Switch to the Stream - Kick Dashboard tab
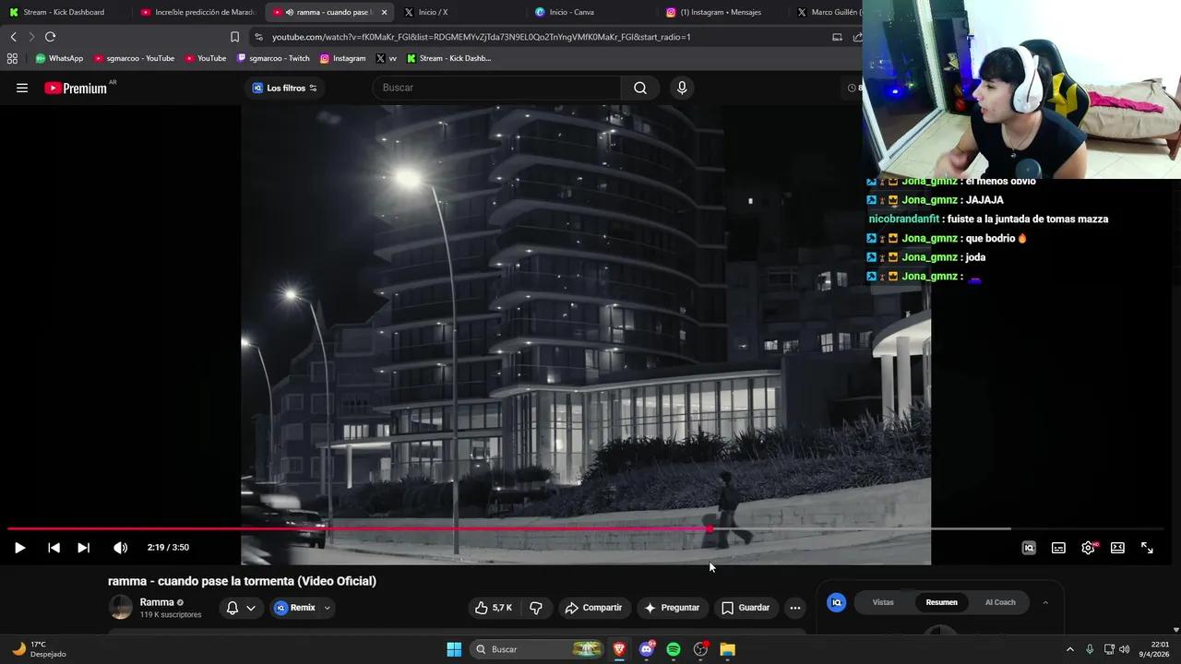 pos(63,12)
